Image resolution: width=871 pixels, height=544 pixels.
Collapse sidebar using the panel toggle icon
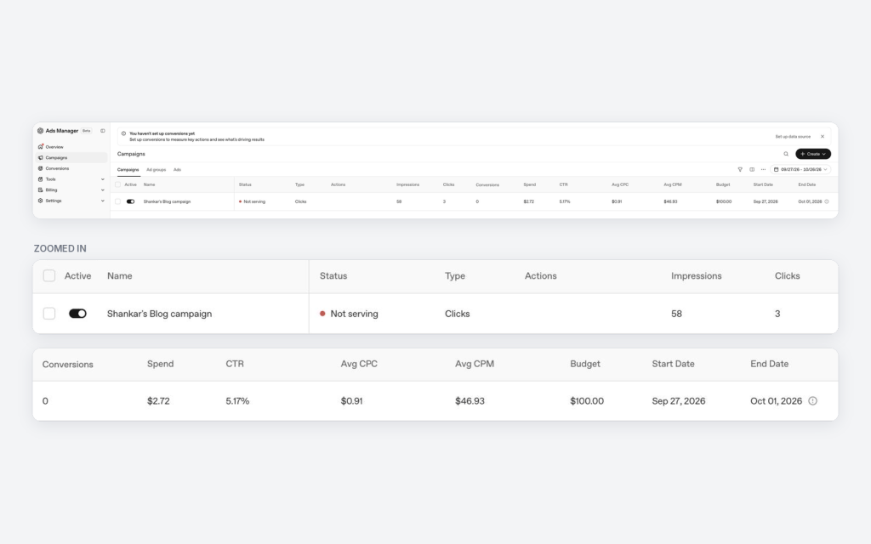click(x=103, y=131)
